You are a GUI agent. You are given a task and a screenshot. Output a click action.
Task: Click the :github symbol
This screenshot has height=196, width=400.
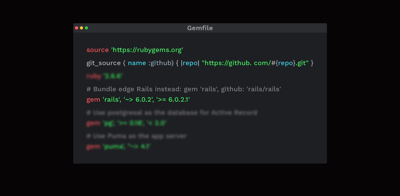pos(160,63)
